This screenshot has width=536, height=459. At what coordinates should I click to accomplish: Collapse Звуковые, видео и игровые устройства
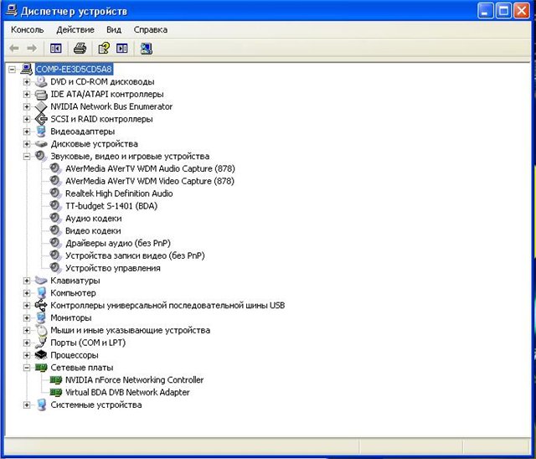click(27, 157)
